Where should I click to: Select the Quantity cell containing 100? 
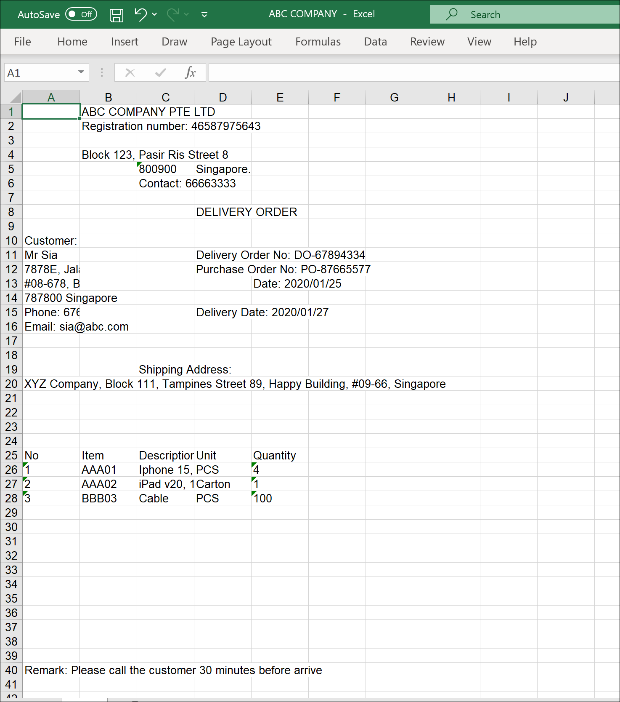[280, 499]
